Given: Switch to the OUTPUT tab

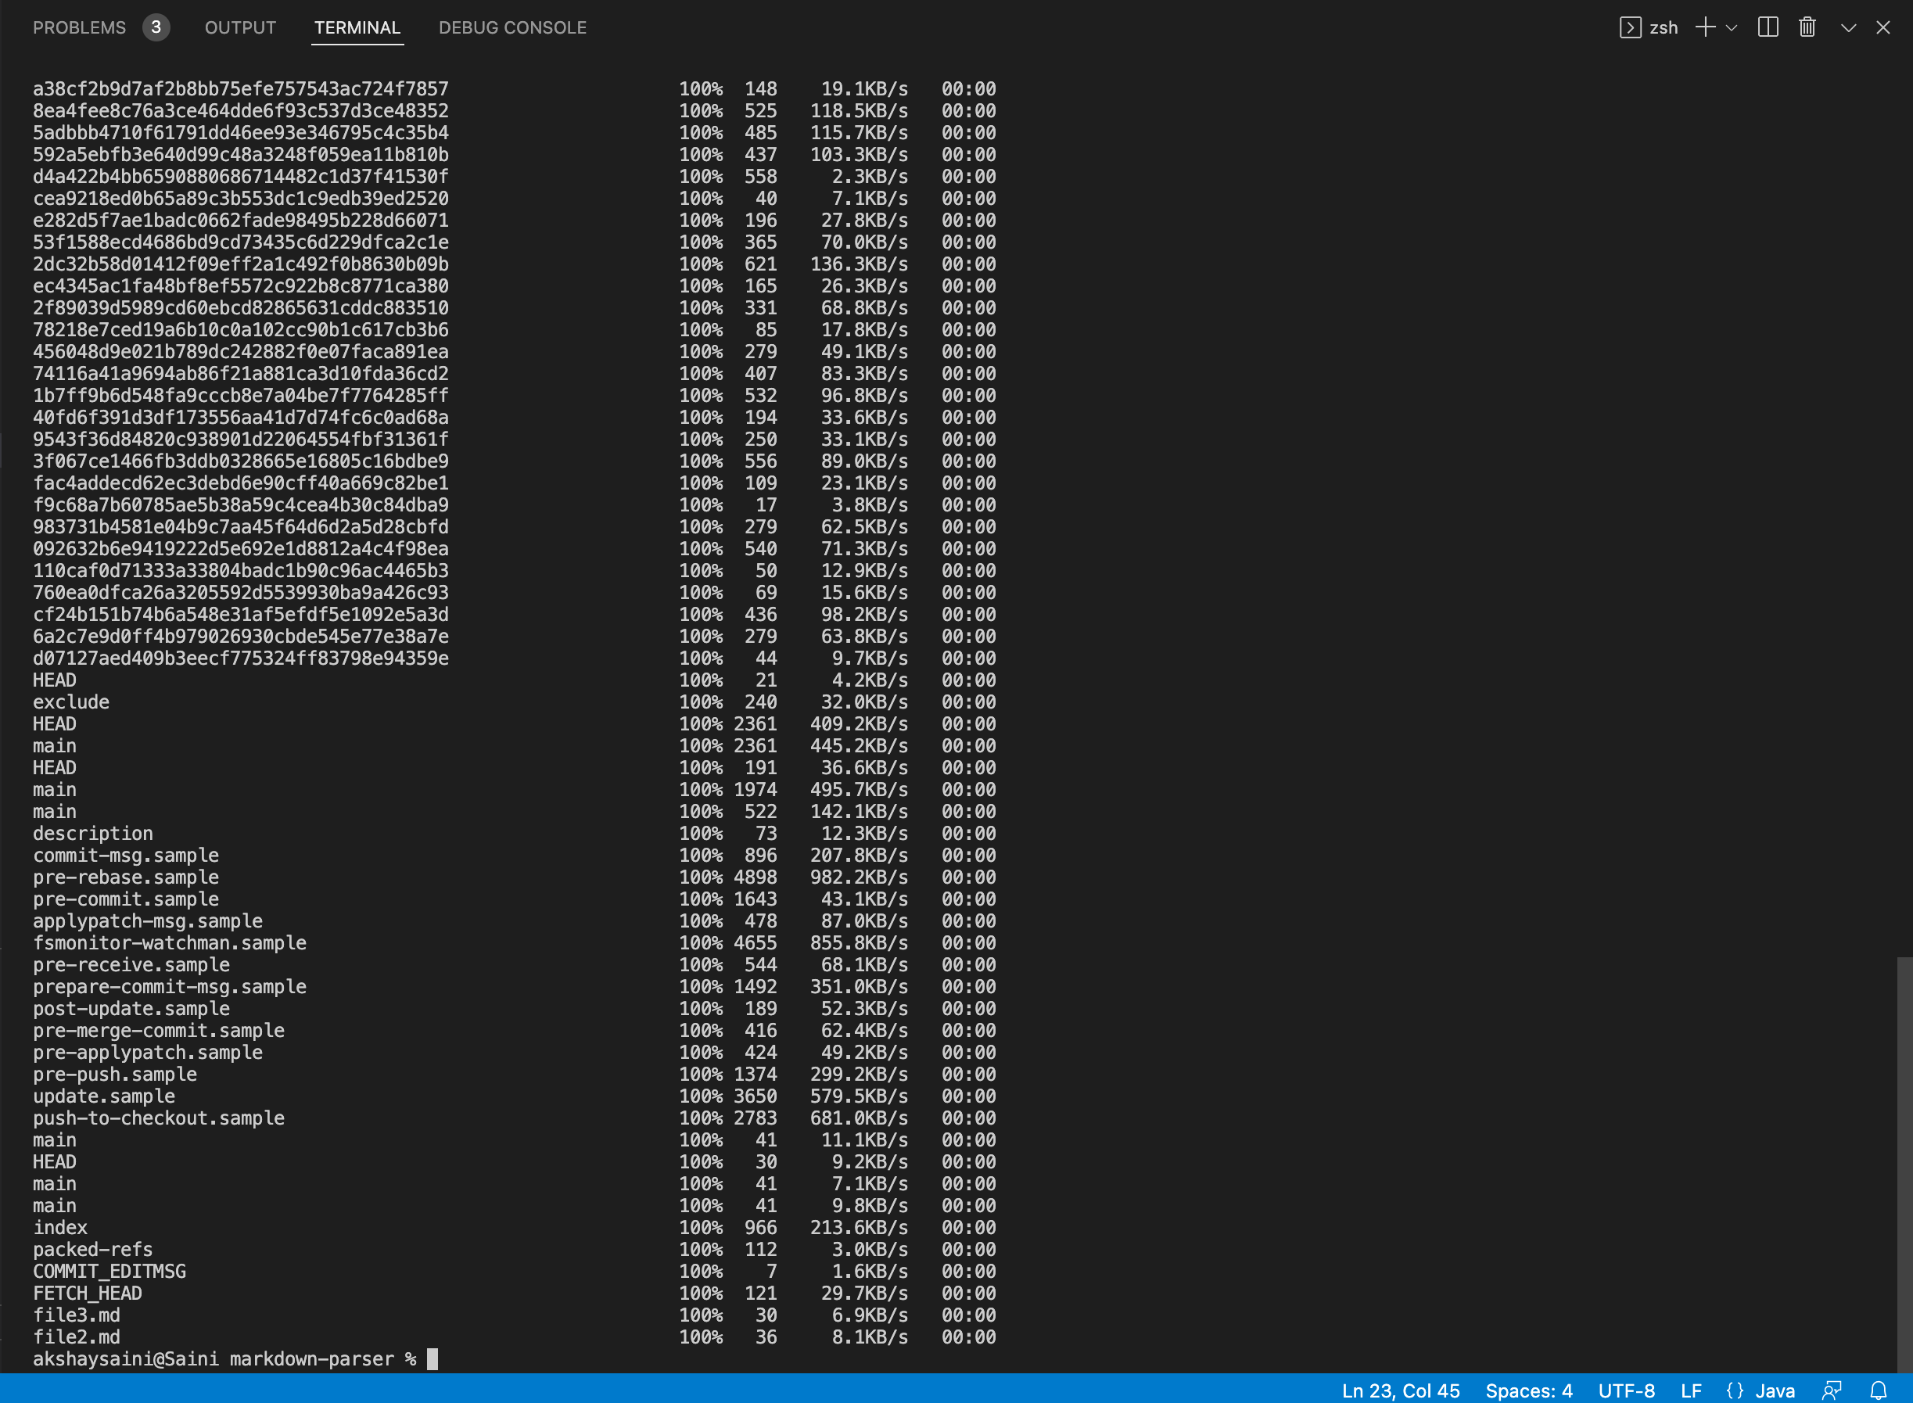Looking at the screenshot, I should pos(240,27).
